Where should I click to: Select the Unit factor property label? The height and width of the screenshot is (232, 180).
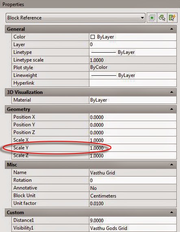pyautogui.click(x=25, y=203)
